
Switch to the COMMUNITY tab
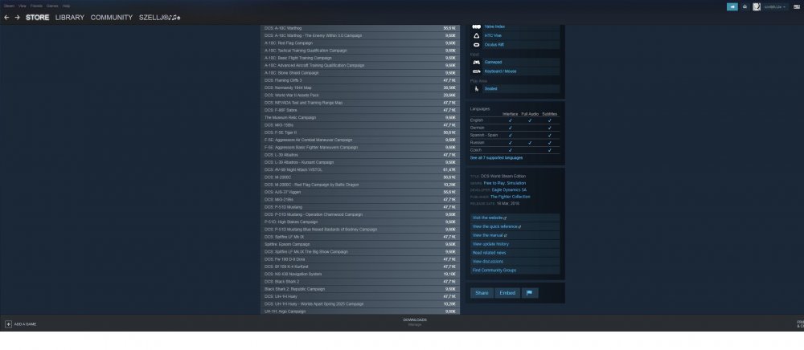coord(111,18)
